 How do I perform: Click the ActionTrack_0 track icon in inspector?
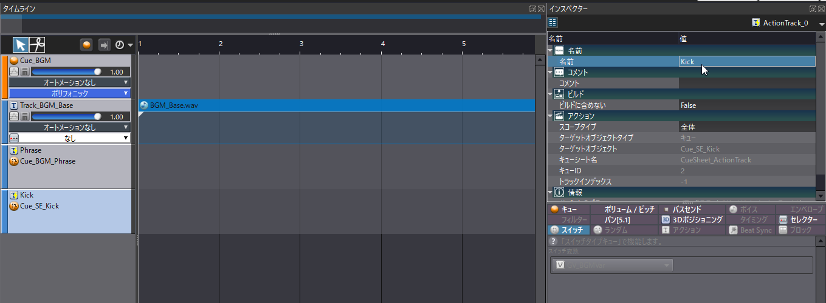(755, 23)
